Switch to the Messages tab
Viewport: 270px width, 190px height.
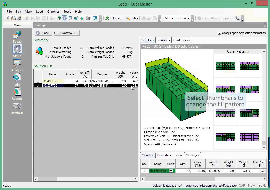tap(192, 155)
